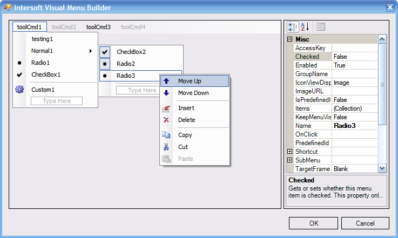398x238 pixels.
Task: Click the red X Delete icon
Action: pyautogui.click(x=166, y=120)
